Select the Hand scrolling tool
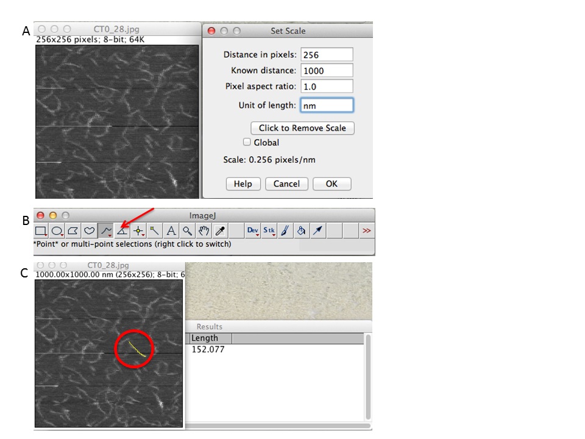Image resolution: width=585 pixels, height=439 pixels. 204,230
